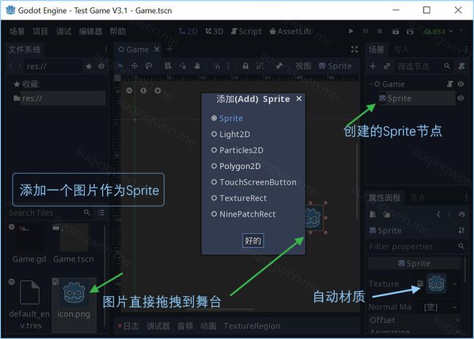
Task: Switch to the 2D workspace
Action: (188, 31)
